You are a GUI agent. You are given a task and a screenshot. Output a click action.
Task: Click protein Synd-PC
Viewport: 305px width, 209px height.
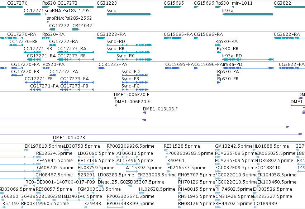[130, 86]
